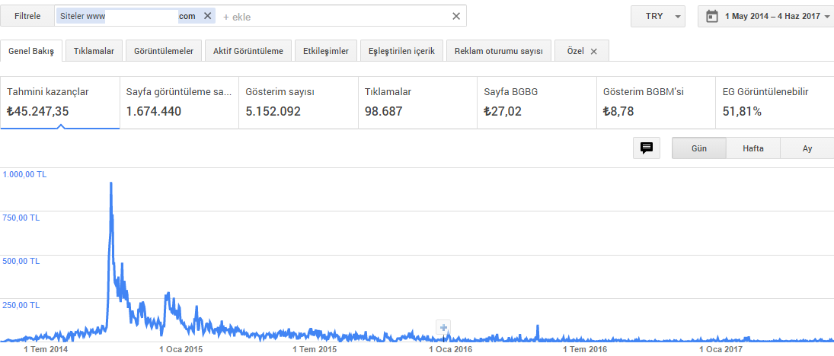The image size is (834, 356).
Task: Click the 1.000,00 TL axis label
Action: click(x=24, y=173)
